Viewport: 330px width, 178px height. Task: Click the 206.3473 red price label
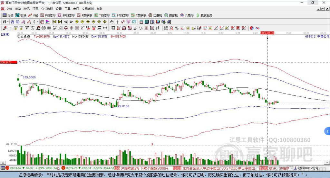(9, 62)
